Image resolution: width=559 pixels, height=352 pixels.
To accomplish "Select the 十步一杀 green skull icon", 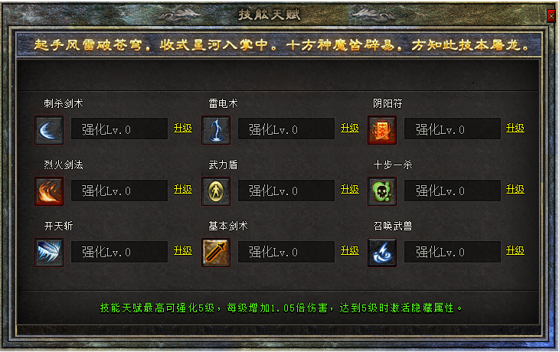I will tap(382, 191).
